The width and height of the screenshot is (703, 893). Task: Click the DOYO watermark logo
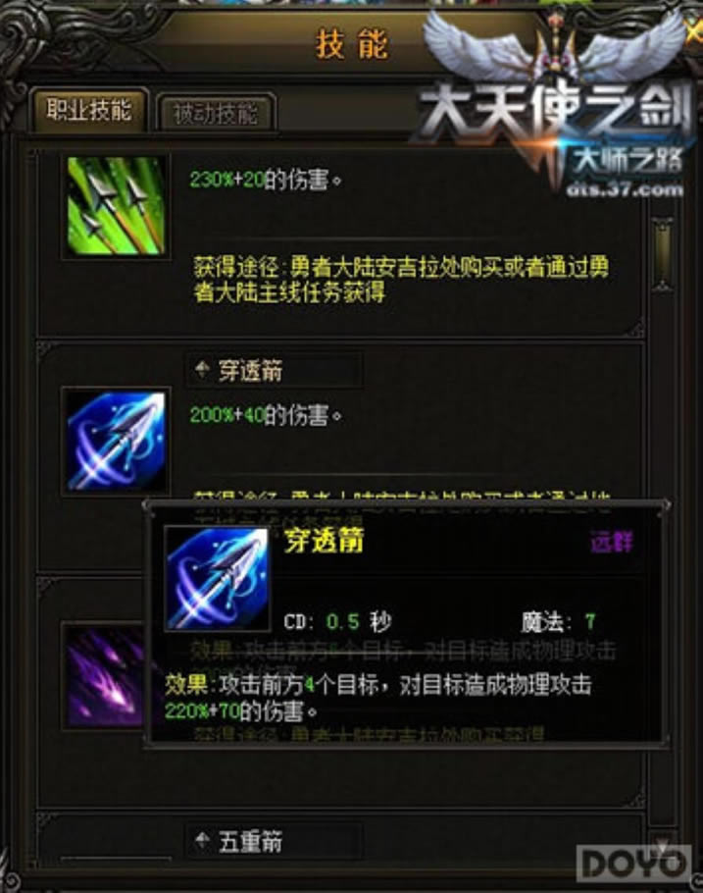[x=634, y=863]
